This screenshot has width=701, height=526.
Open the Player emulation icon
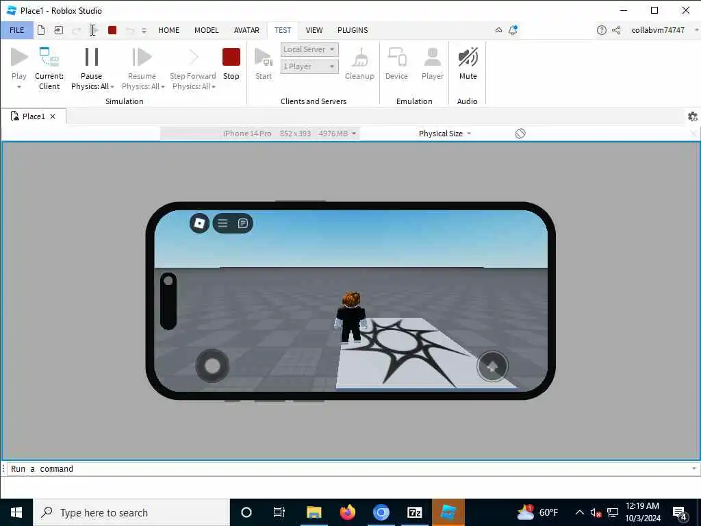pyautogui.click(x=433, y=58)
